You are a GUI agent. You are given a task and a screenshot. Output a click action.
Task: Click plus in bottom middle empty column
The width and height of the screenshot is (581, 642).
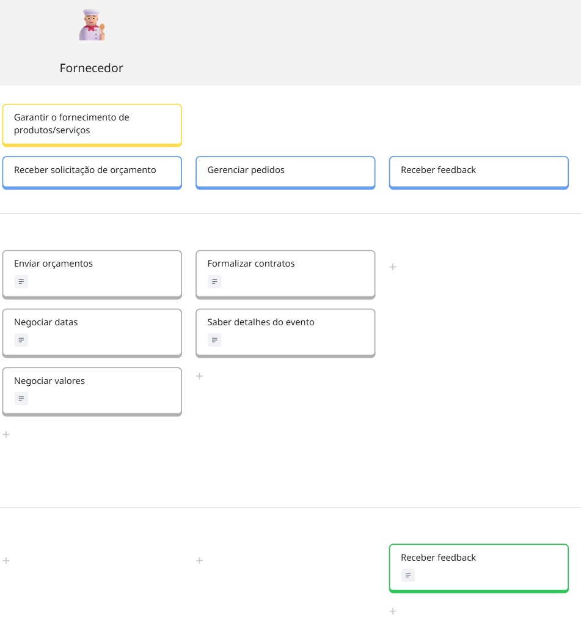pos(199,561)
